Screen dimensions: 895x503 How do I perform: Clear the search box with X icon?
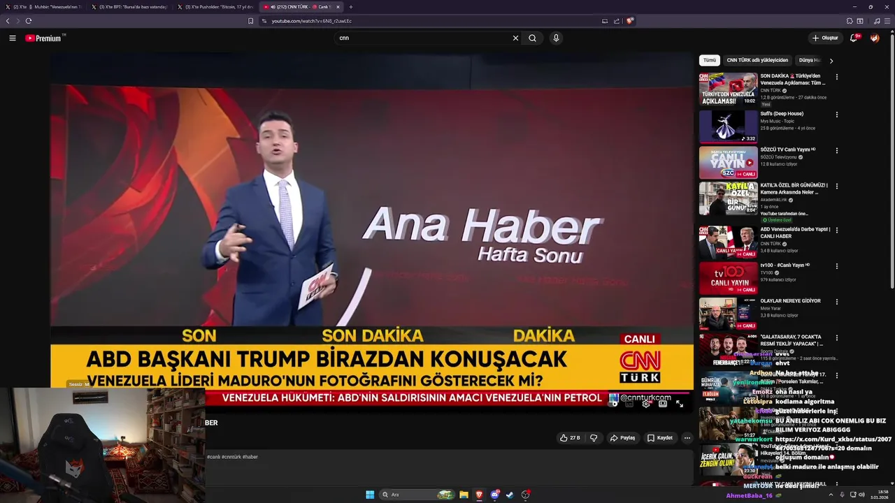tap(516, 38)
